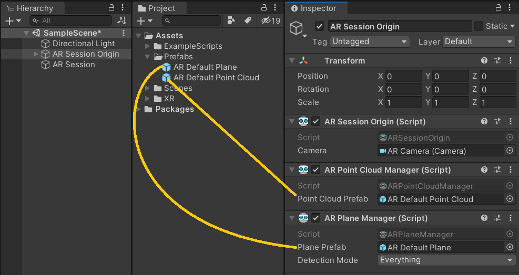Open AR Plane Manager menu dots
Image resolution: width=519 pixels, height=275 pixels.
click(x=511, y=218)
